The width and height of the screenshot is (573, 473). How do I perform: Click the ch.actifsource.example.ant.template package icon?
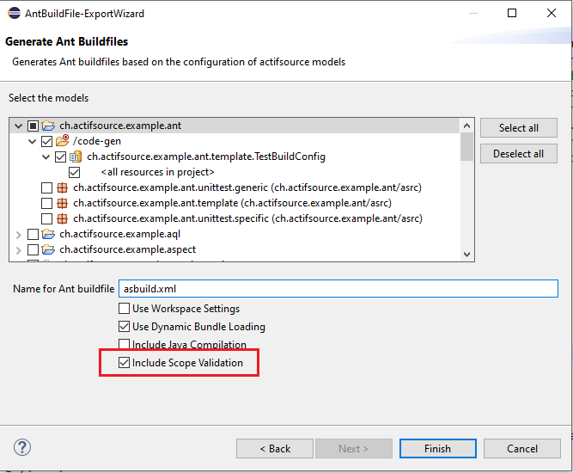pos(62,203)
